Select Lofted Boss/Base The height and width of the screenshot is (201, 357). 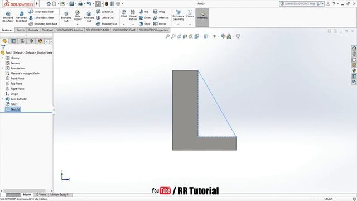click(41, 18)
